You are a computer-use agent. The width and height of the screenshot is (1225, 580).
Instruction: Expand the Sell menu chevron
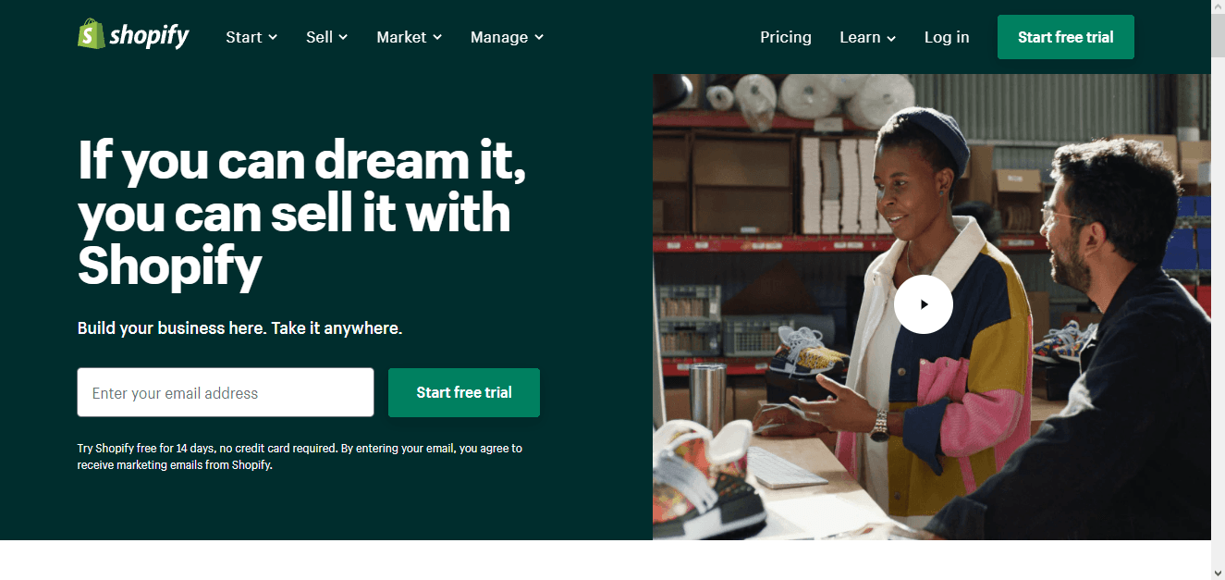pos(343,37)
